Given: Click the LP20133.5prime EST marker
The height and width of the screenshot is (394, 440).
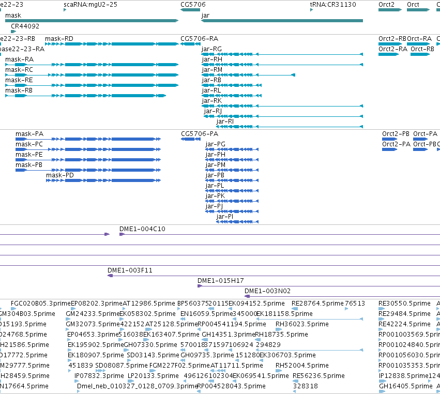Looking at the screenshot, I should tap(131, 381).
